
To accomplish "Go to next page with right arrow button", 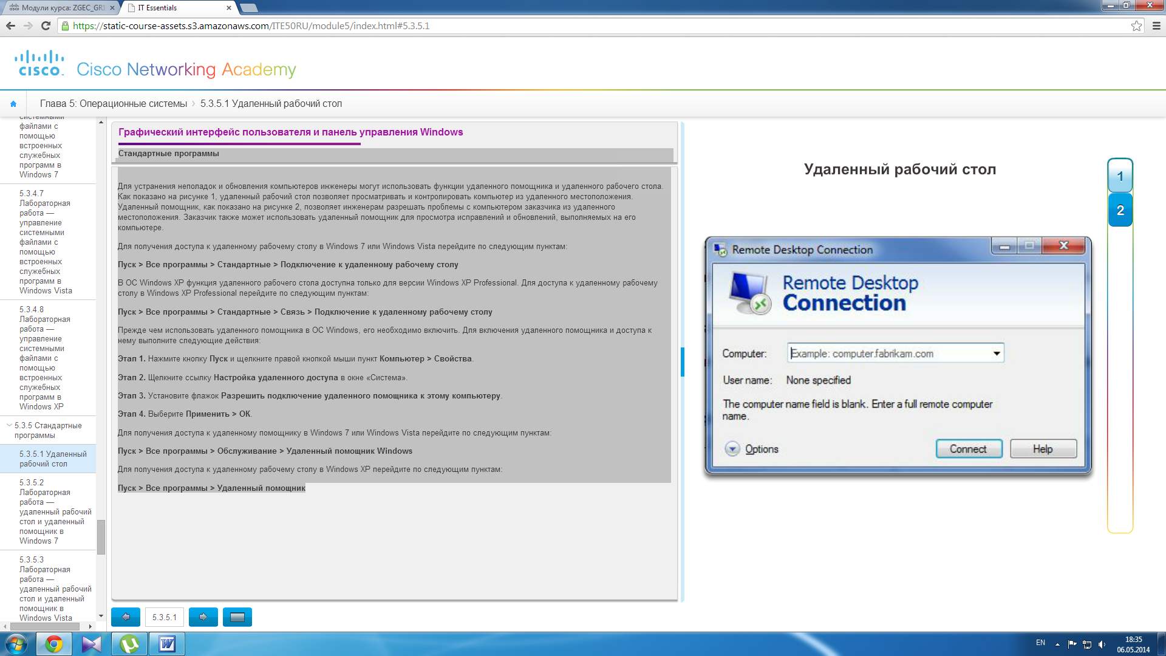I will [203, 617].
